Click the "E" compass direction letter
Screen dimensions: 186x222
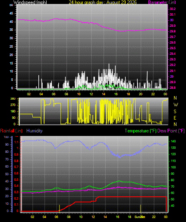[175, 118]
